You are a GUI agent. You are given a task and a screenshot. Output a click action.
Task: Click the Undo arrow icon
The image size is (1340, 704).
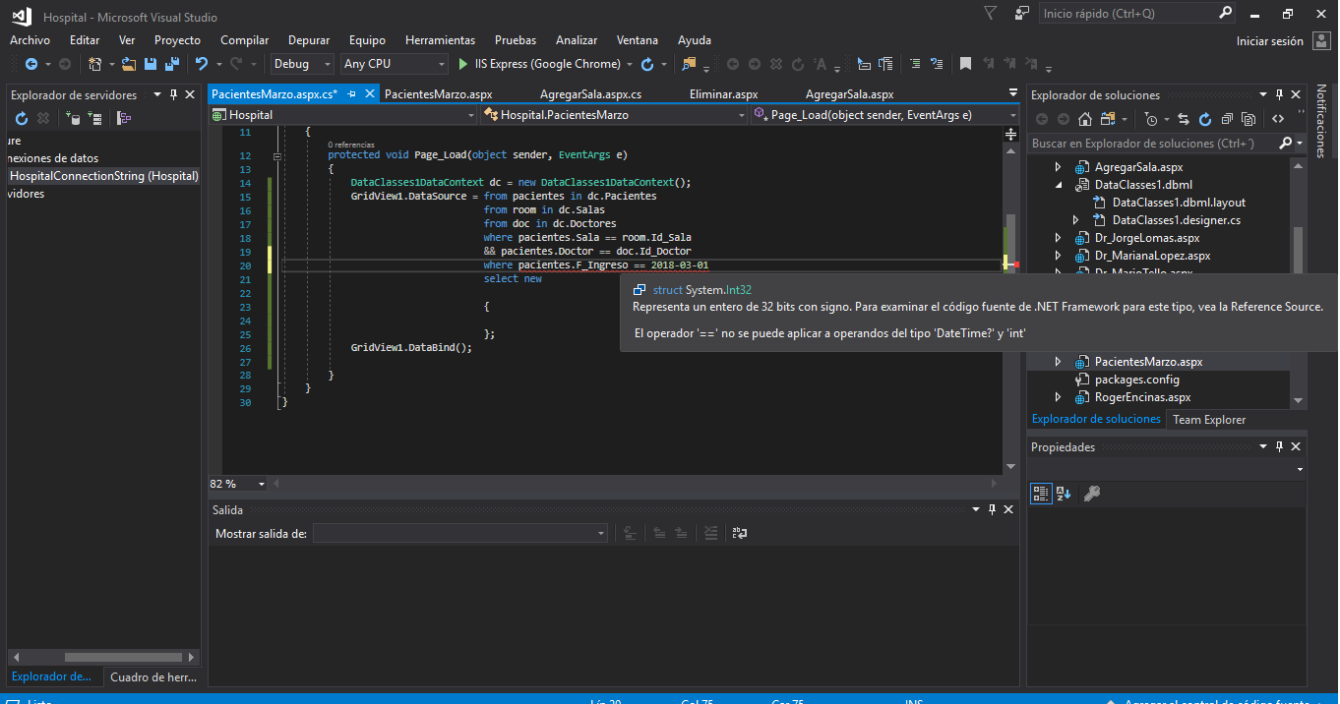[201, 64]
